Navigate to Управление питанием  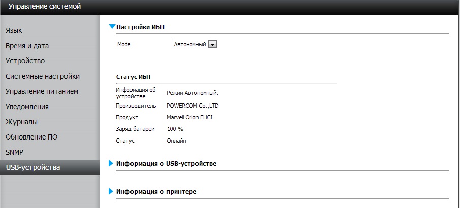(x=41, y=91)
